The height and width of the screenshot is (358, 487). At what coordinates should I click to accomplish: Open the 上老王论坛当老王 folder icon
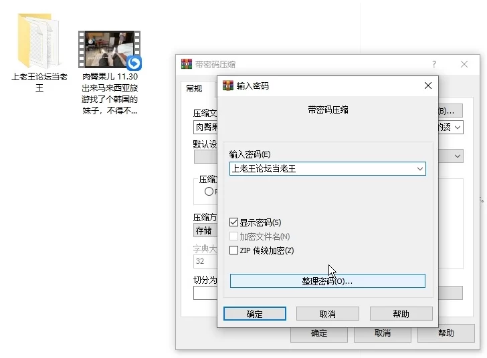click(x=39, y=41)
